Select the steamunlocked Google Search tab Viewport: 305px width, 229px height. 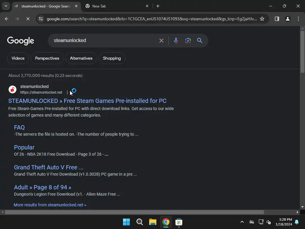click(46, 6)
